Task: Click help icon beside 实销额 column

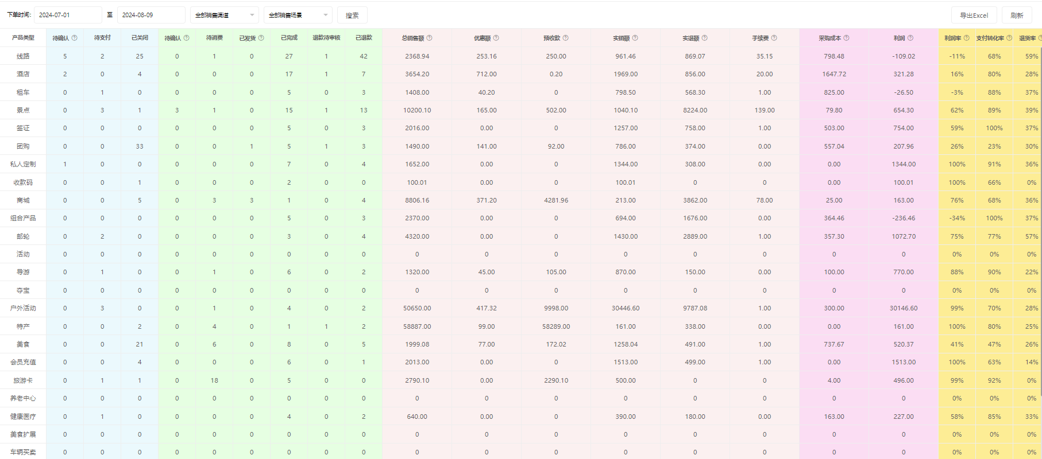Action: (x=635, y=38)
